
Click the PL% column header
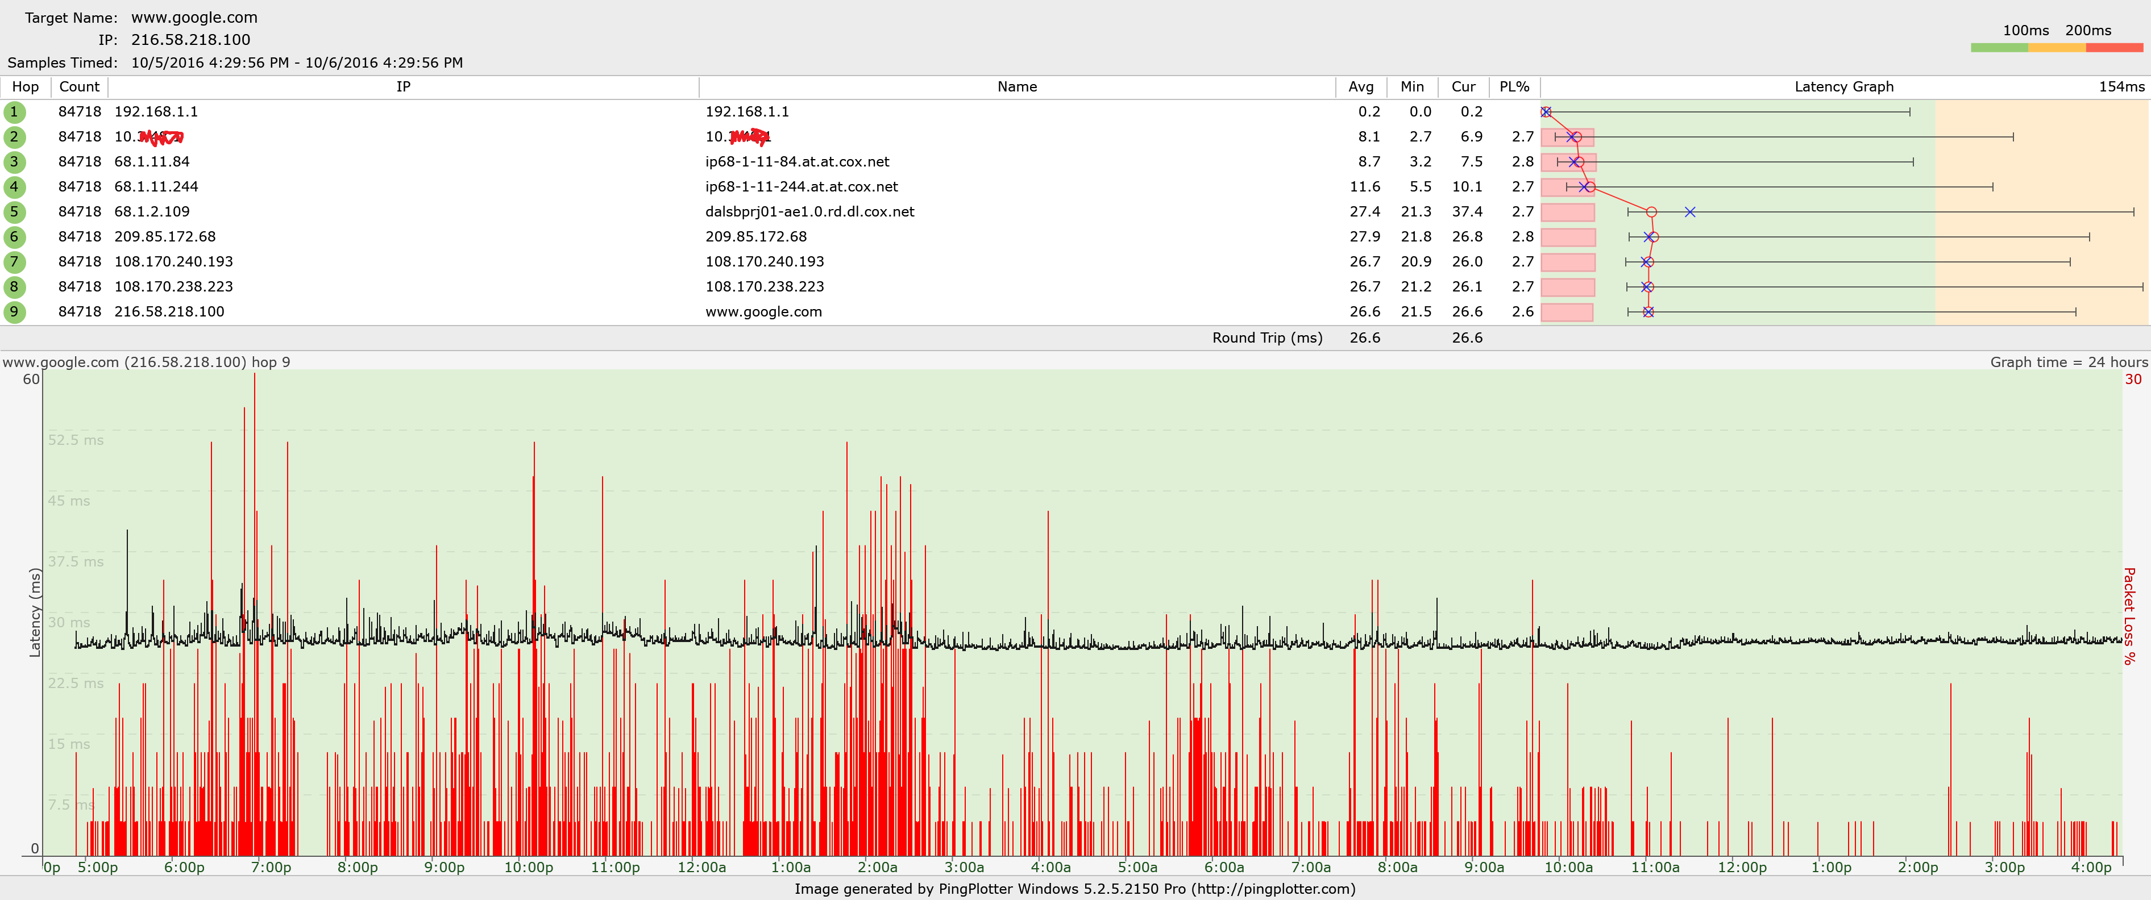(1514, 87)
